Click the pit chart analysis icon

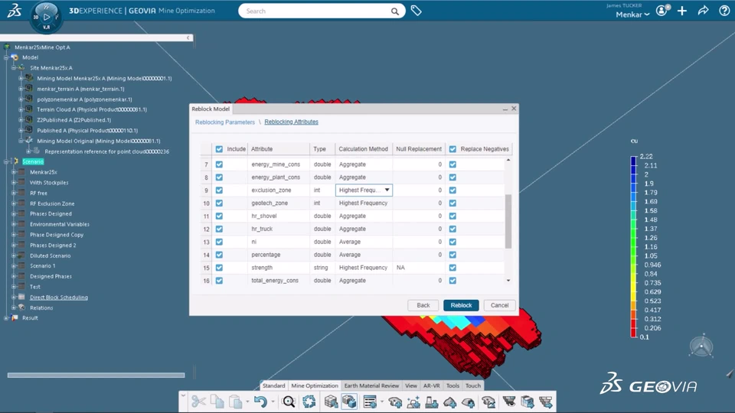[x=488, y=402]
